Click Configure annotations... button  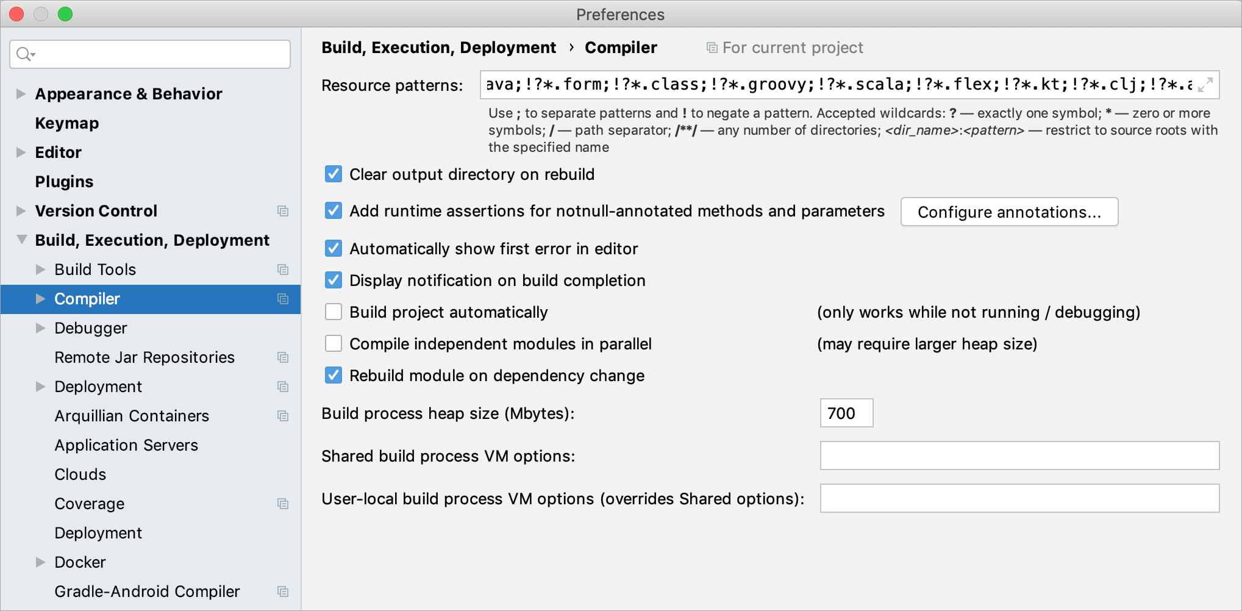(x=1009, y=212)
